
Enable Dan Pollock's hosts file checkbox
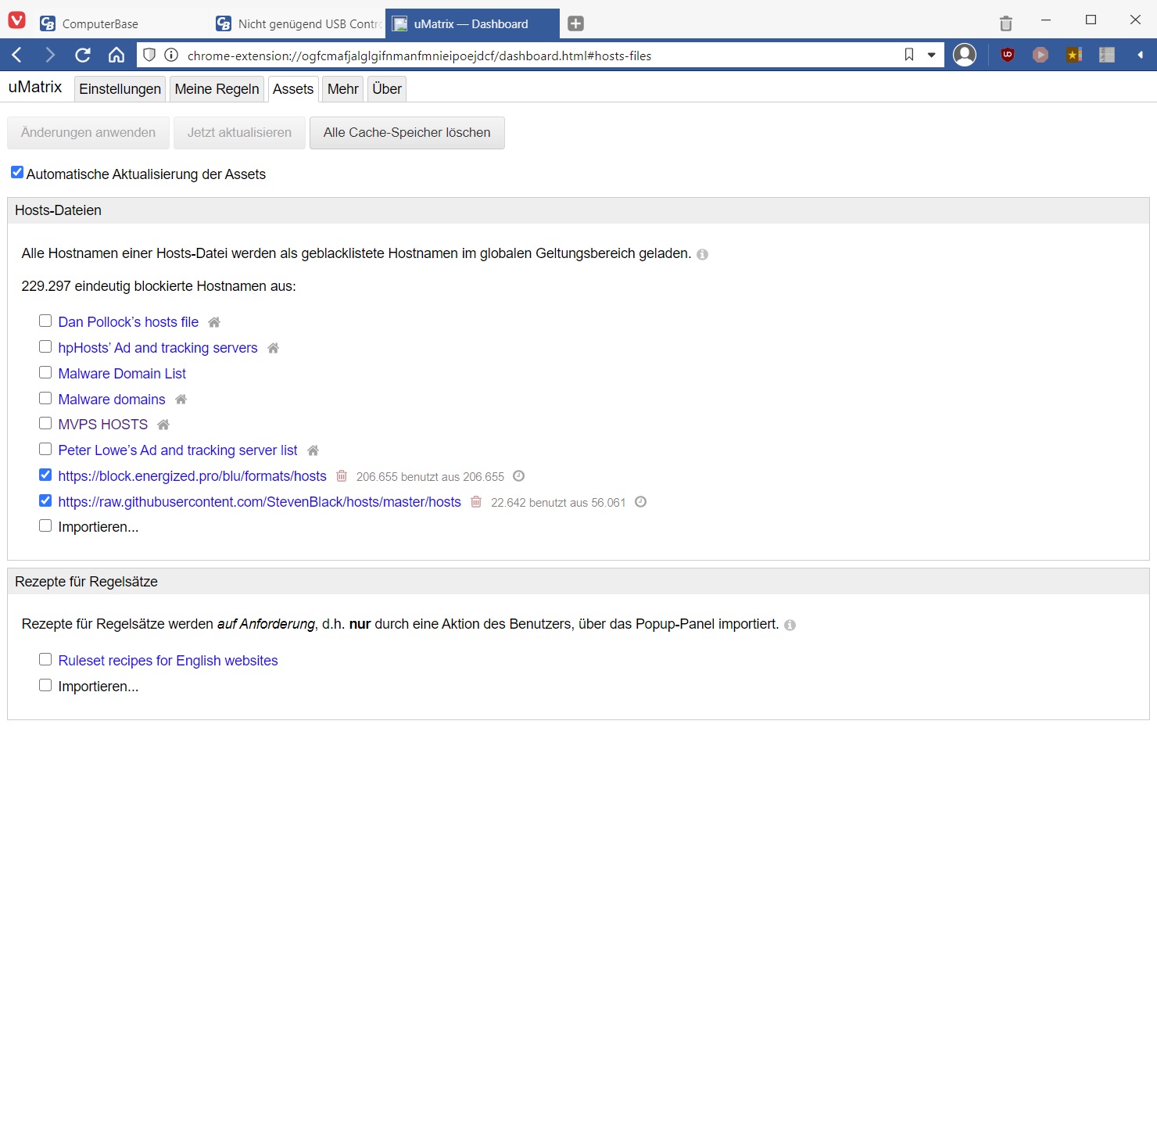coord(45,321)
